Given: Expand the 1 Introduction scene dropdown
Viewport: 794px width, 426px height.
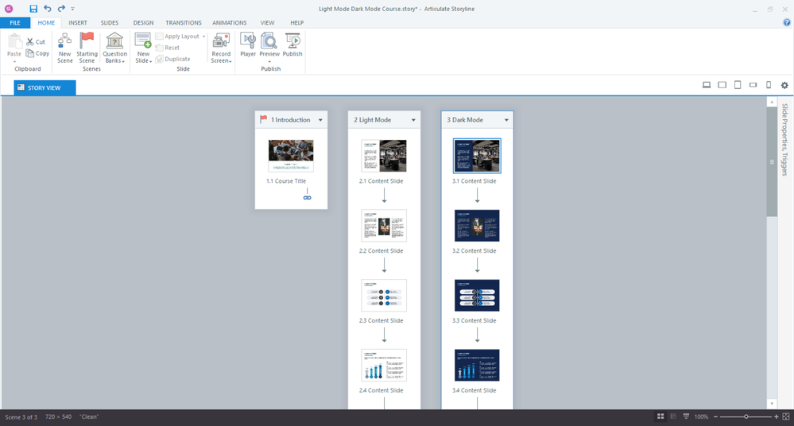Looking at the screenshot, I should pyautogui.click(x=320, y=120).
